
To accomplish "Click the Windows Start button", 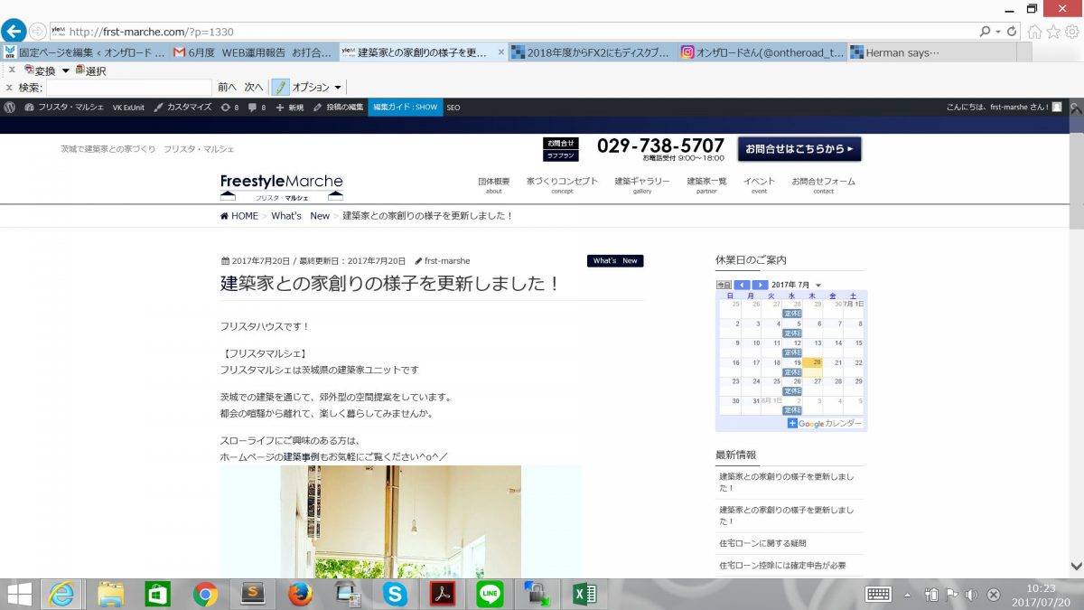I will click(x=20, y=594).
